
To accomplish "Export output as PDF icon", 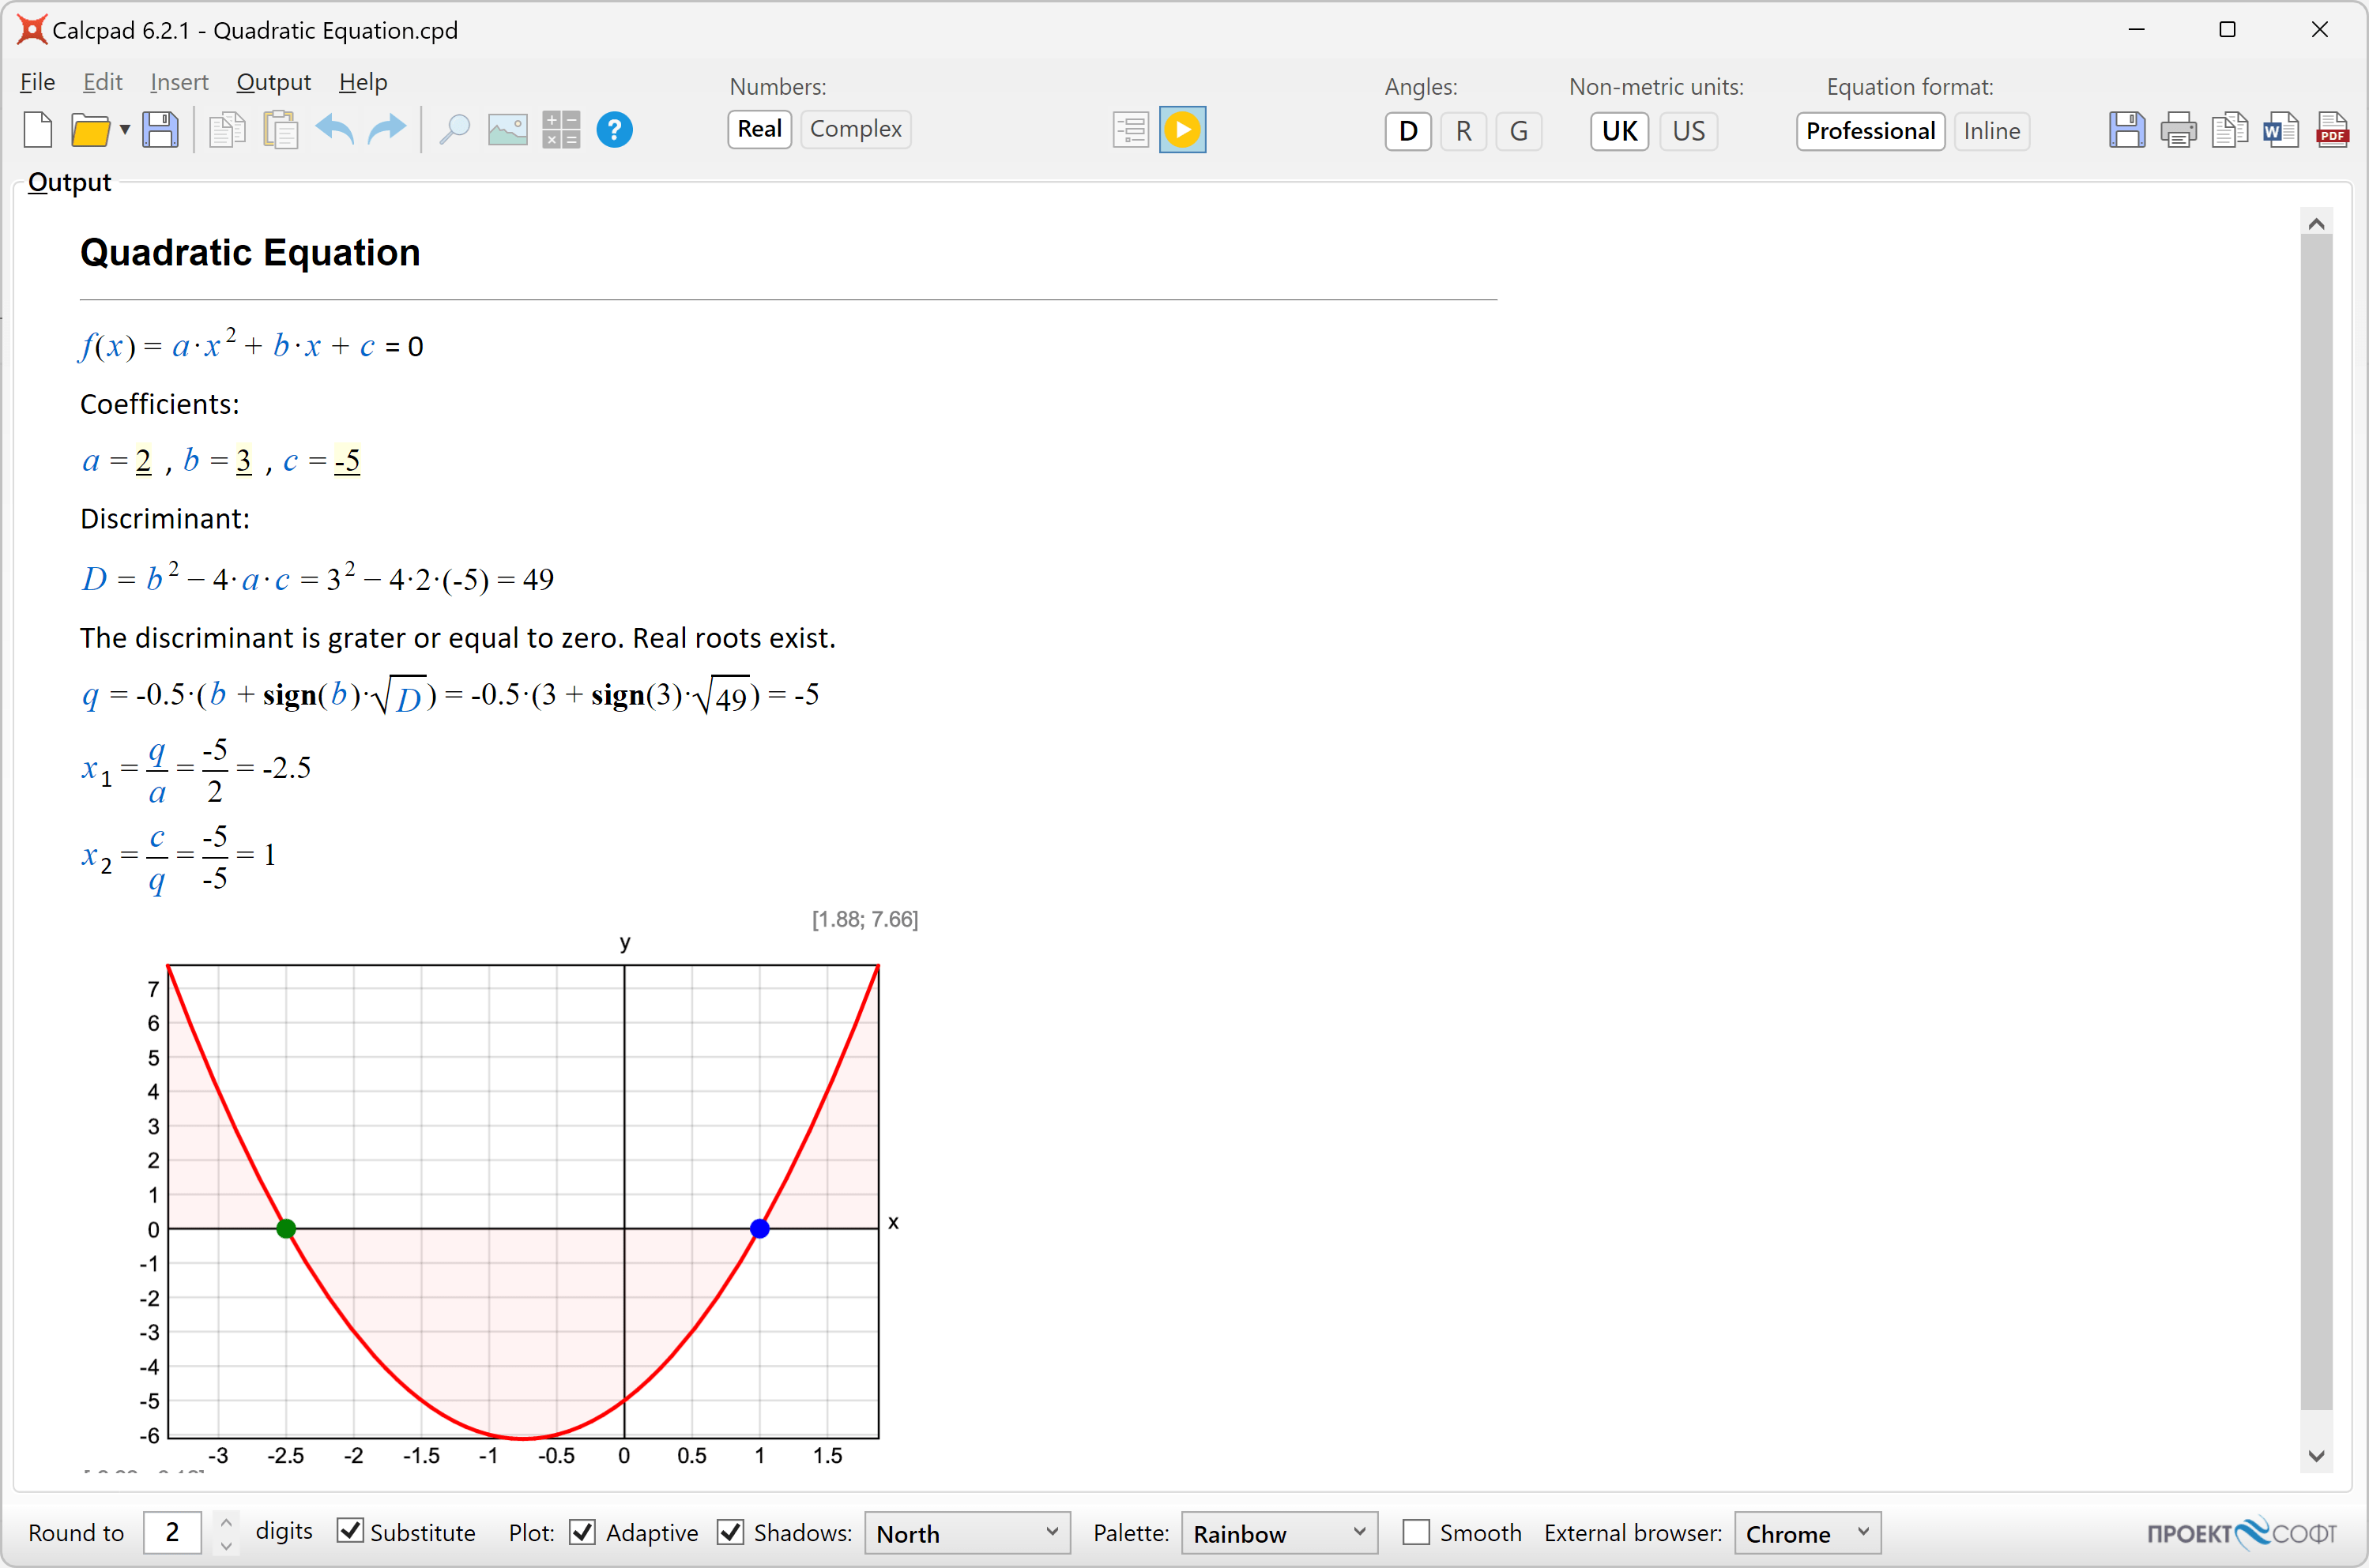I will tap(2332, 130).
